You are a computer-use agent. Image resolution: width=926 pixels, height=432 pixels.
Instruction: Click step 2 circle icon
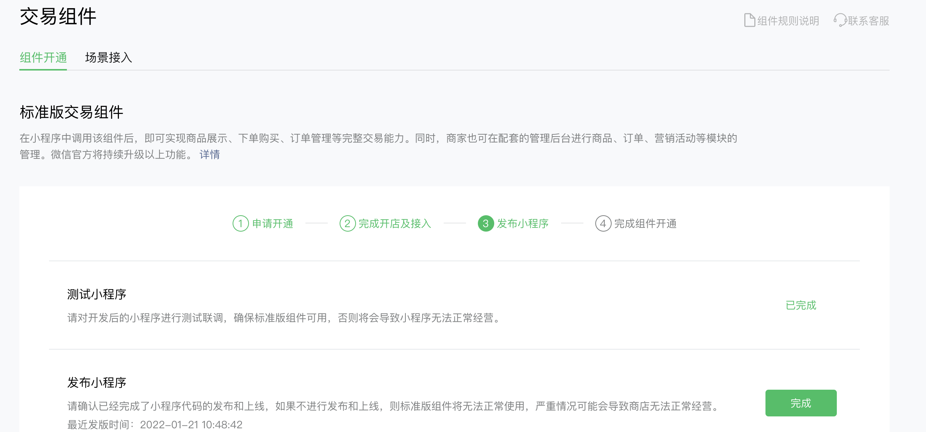347,223
